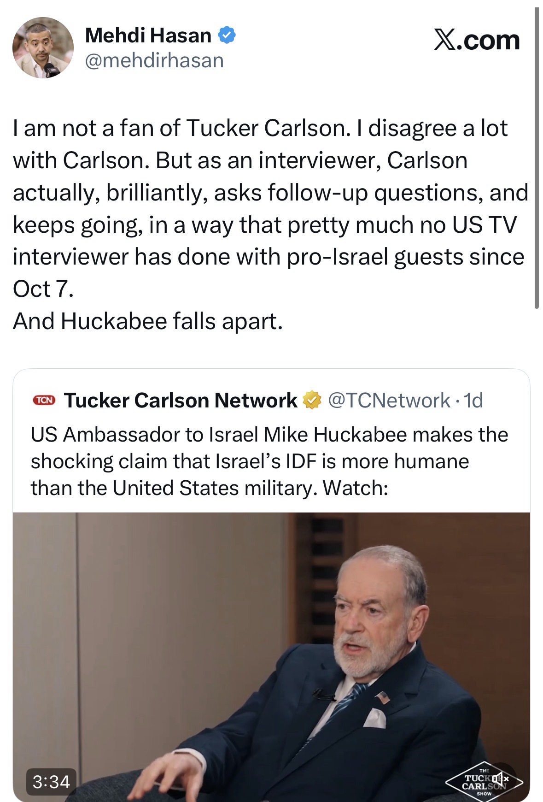Viewport: 543px width, 802px height.
Task: Play the Mike Huckabee interview video
Action: [x=271, y=655]
